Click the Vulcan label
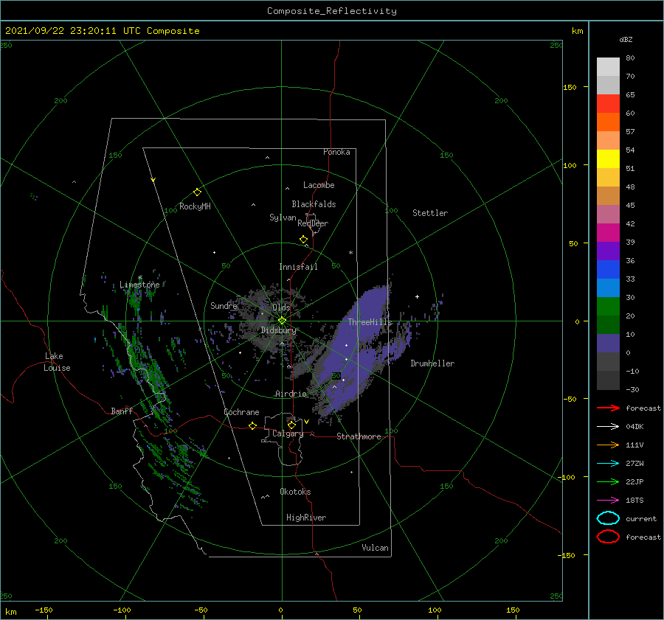This screenshot has width=664, height=620. (x=375, y=548)
